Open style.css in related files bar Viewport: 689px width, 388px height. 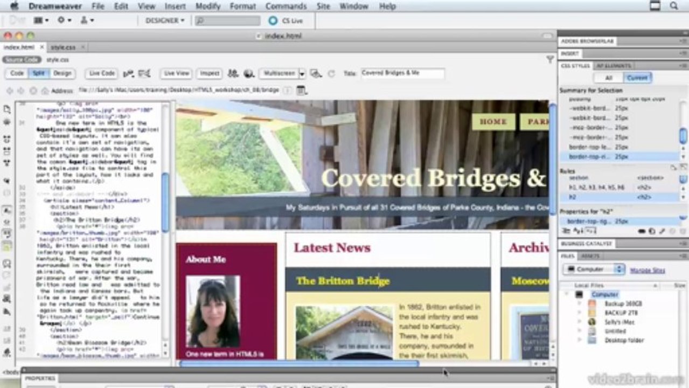tap(57, 60)
